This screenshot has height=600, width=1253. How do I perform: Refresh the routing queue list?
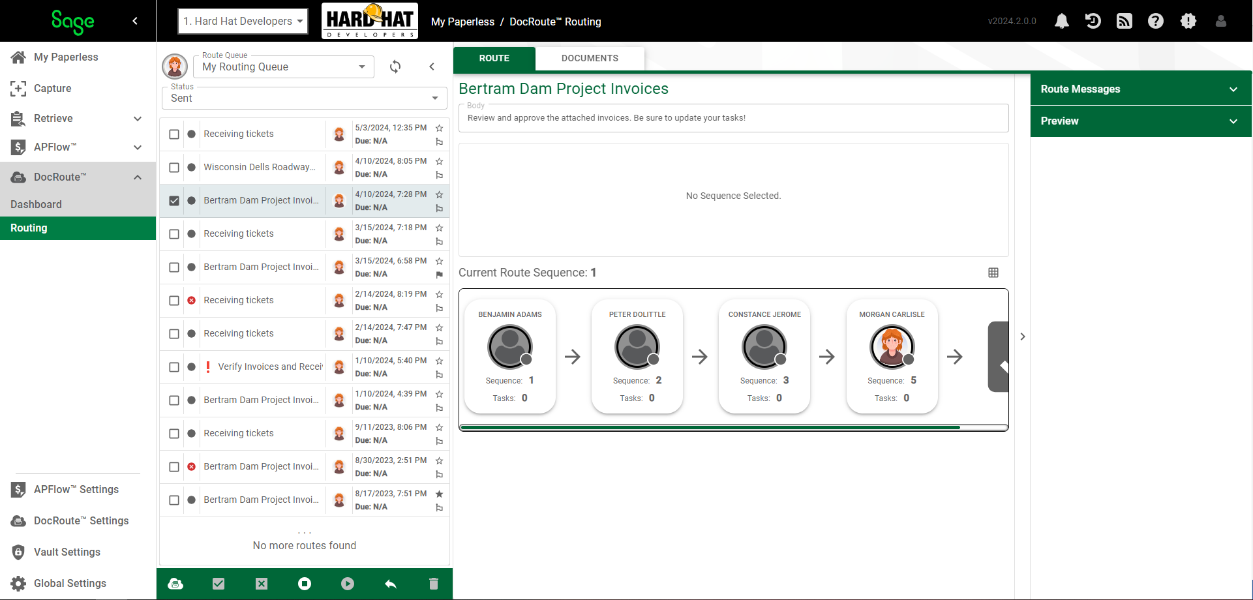(395, 67)
